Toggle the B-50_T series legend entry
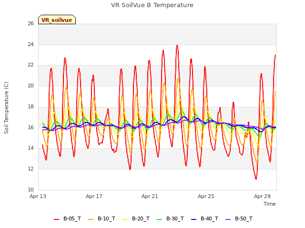This screenshot has height=228, width=305. (239, 219)
